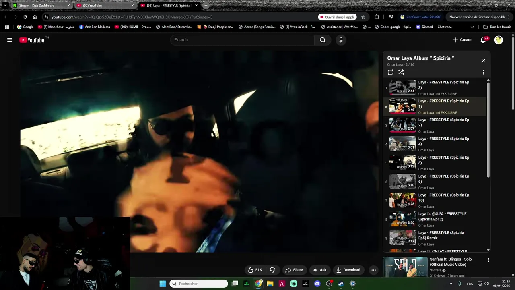Open the account avatar menu
The width and height of the screenshot is (515, 290).
click(x=499, y=40)
